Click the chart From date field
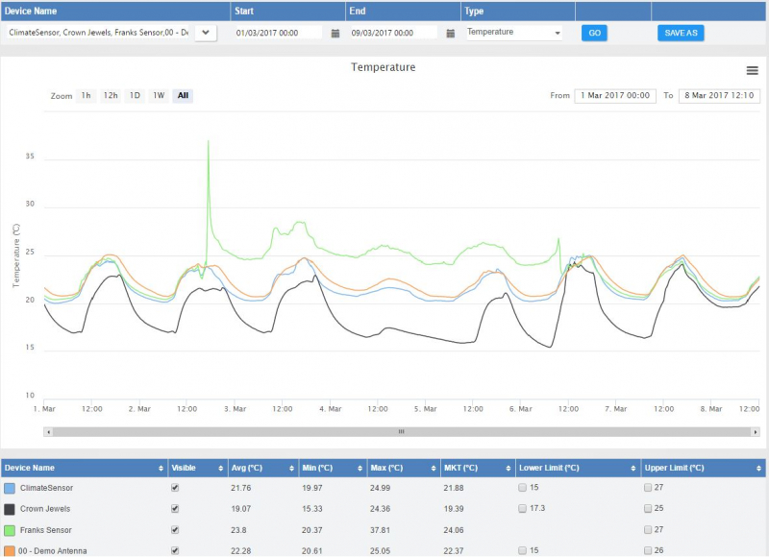 point(615,96)
